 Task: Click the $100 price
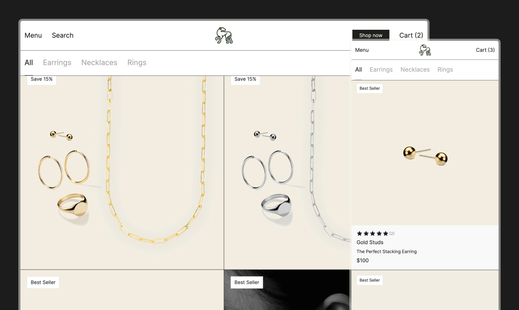click(x=363, y=261)
